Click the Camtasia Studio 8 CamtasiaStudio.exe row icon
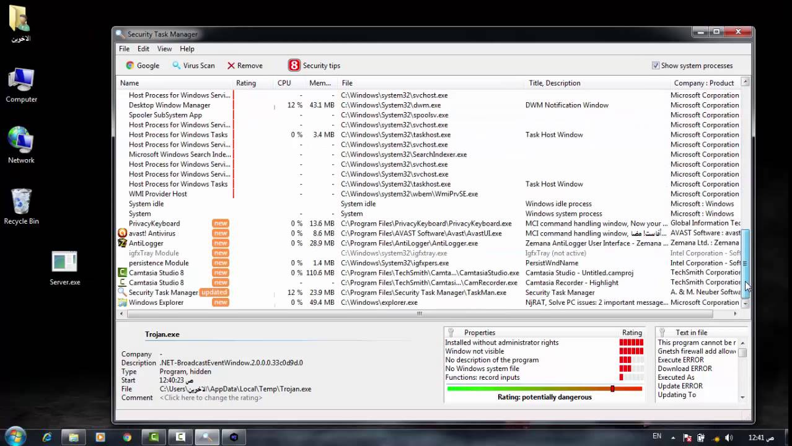792x446 pixels. pyautogui.click(x=123, y=273)
